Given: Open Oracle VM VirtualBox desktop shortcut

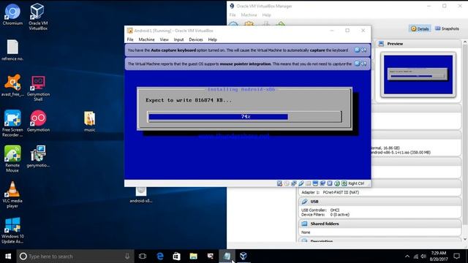Looking at the screenshot, I should coord(38,17).
